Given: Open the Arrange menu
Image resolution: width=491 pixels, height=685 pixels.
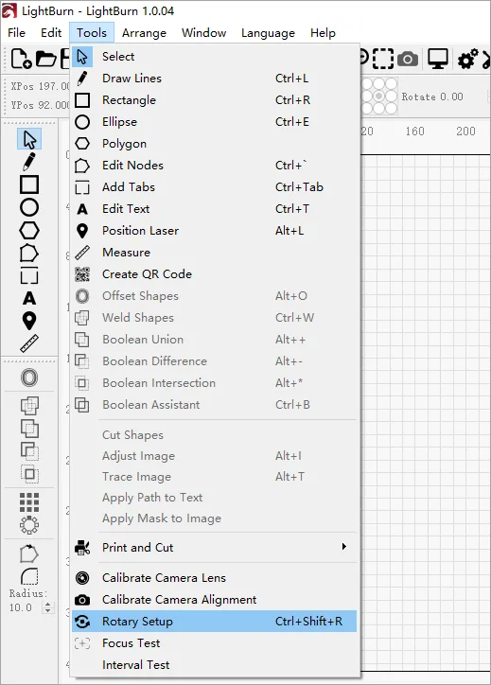Looking at the screenshot, I should pyautogui.click(x=144, y=33).
